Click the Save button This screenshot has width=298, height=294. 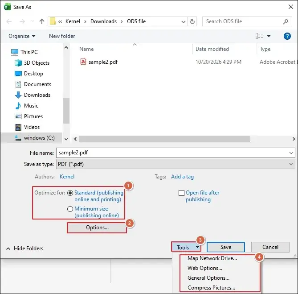[226, 247]
